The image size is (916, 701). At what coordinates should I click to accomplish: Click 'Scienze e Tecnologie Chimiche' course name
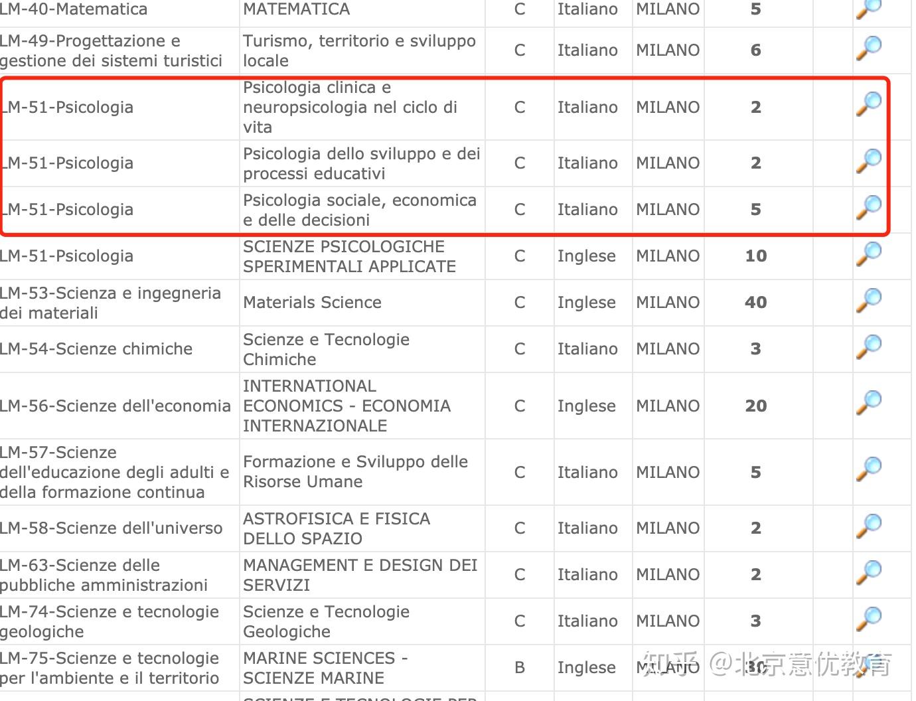pyautogui.click(x=326, y=349)
